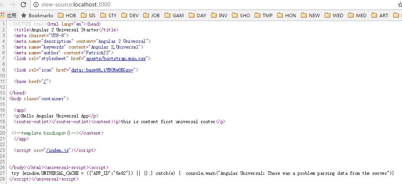Open the SHO bookmark folder

(241, 15)
